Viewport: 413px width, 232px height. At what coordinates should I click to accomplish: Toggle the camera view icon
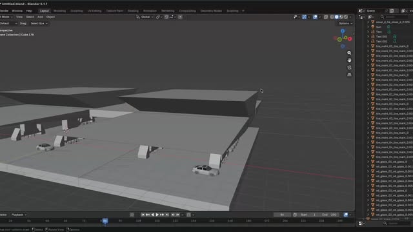[x=349, y=68]
